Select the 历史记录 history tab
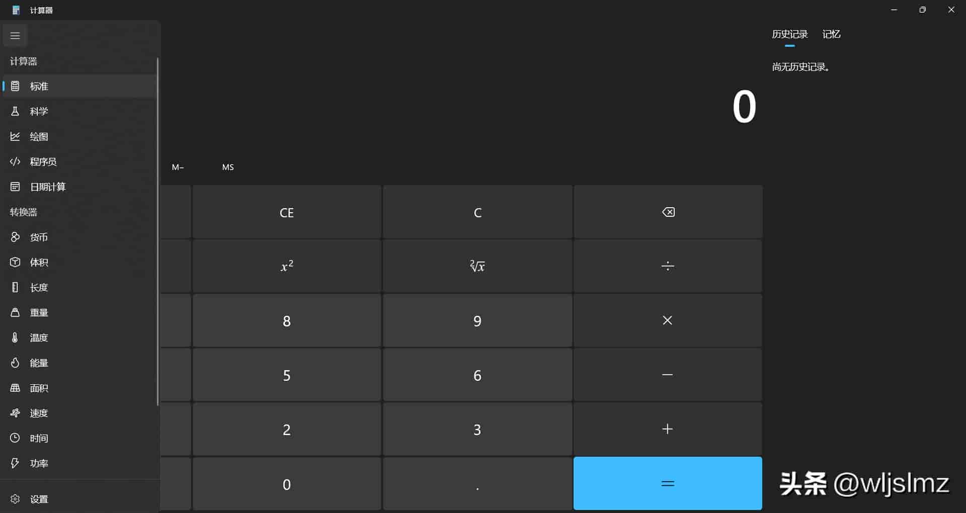966x513 pixels. point(790,34)
